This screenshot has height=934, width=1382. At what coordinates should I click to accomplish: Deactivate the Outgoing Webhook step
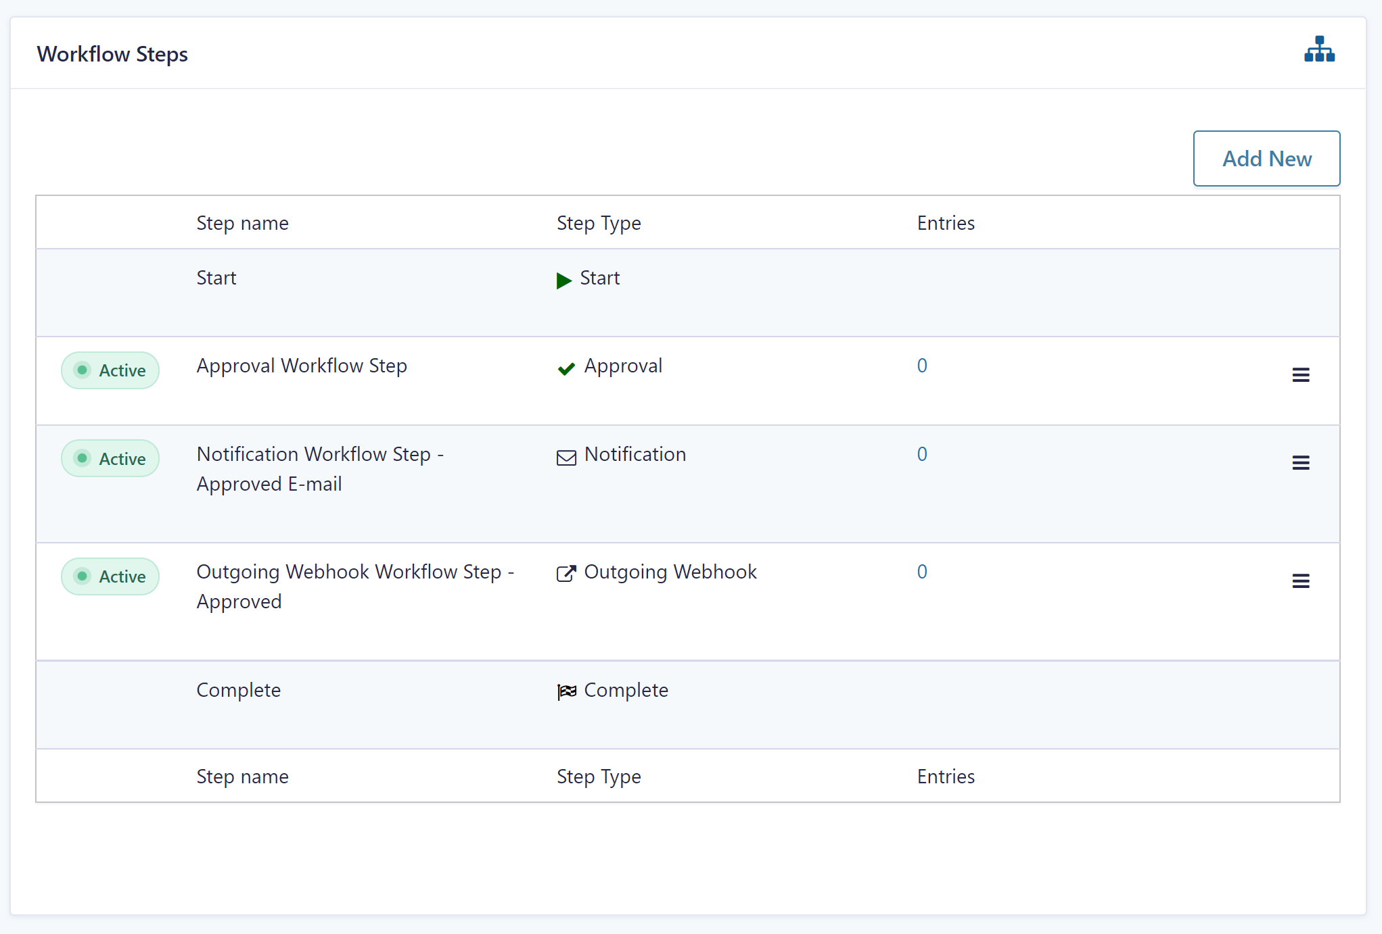pos(110,576)
